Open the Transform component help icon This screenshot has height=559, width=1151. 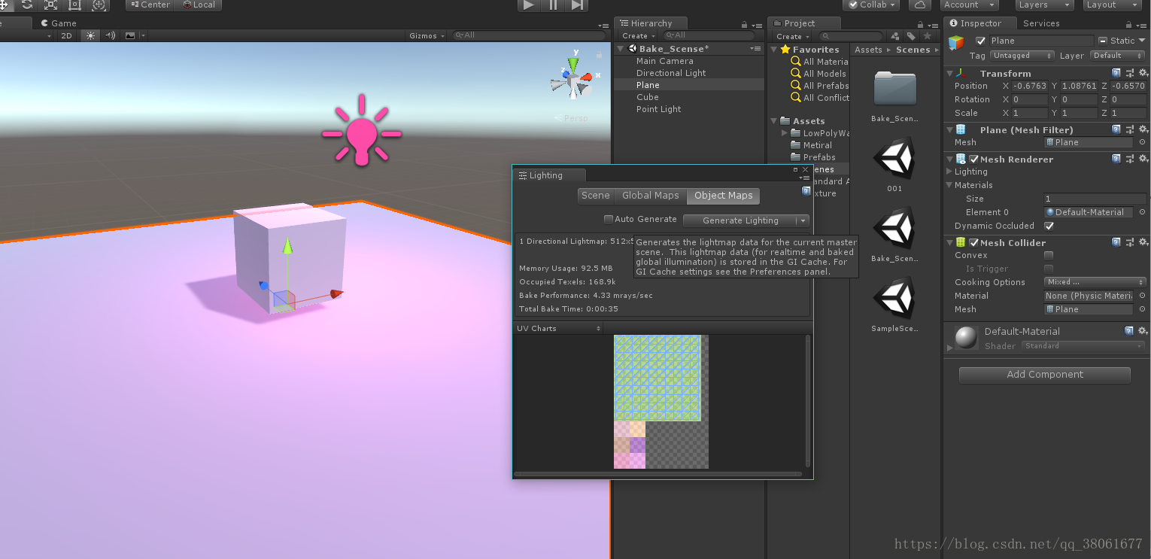1116,73
